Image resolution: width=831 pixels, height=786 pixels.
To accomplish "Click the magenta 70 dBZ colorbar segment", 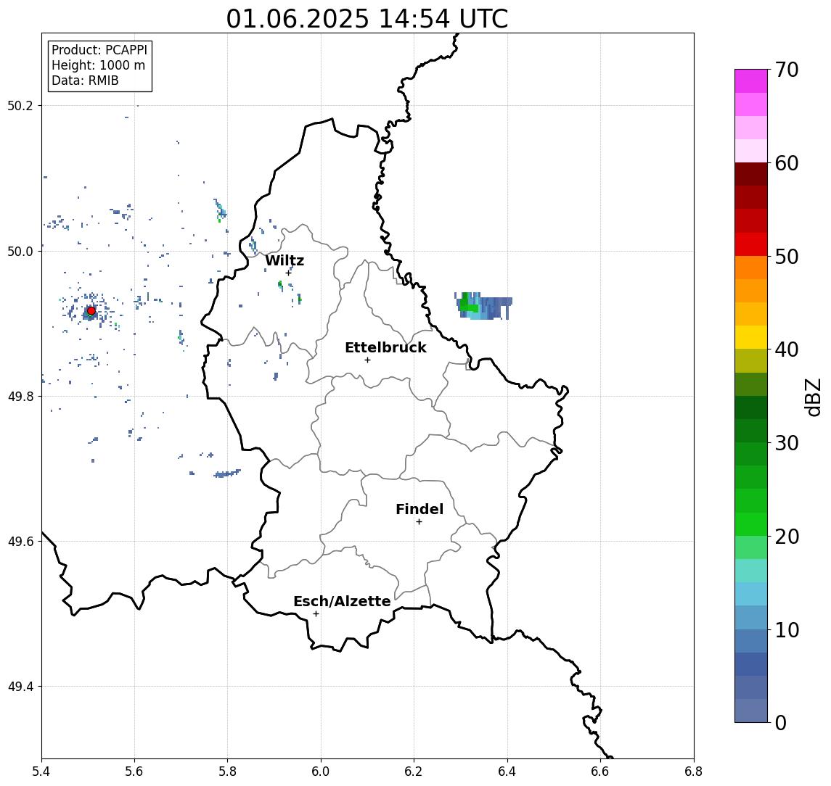I will click(751, 81).
